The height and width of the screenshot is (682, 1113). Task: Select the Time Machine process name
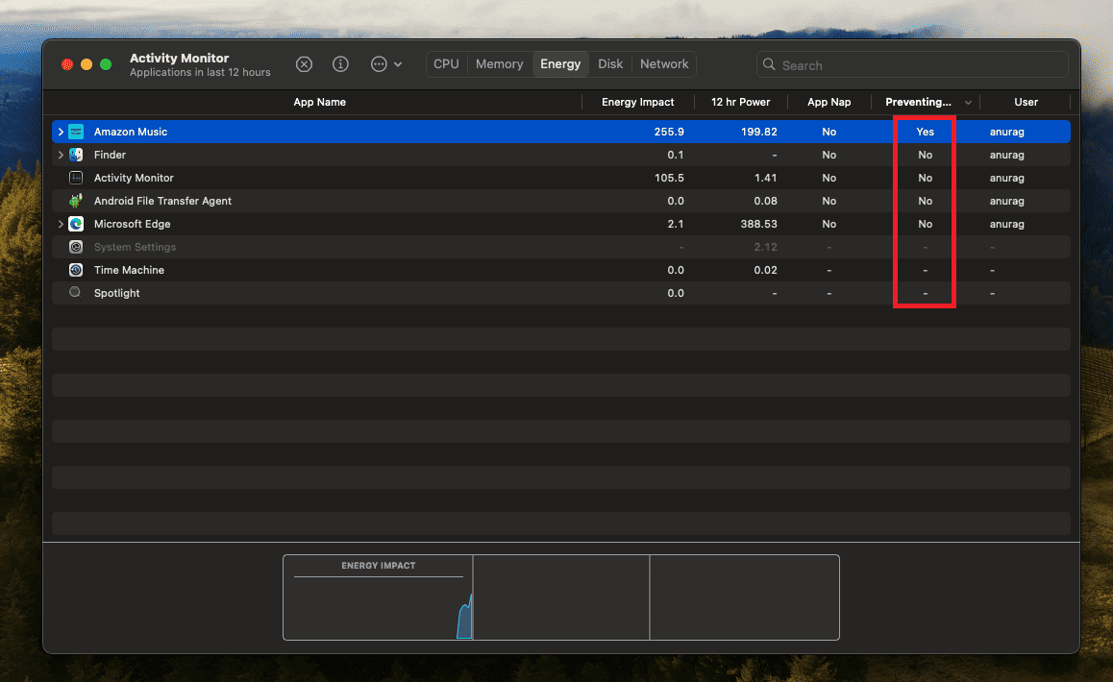[129, 270]
